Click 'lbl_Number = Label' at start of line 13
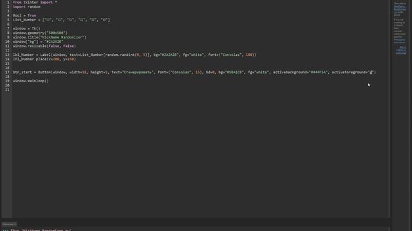 (32, 55)
